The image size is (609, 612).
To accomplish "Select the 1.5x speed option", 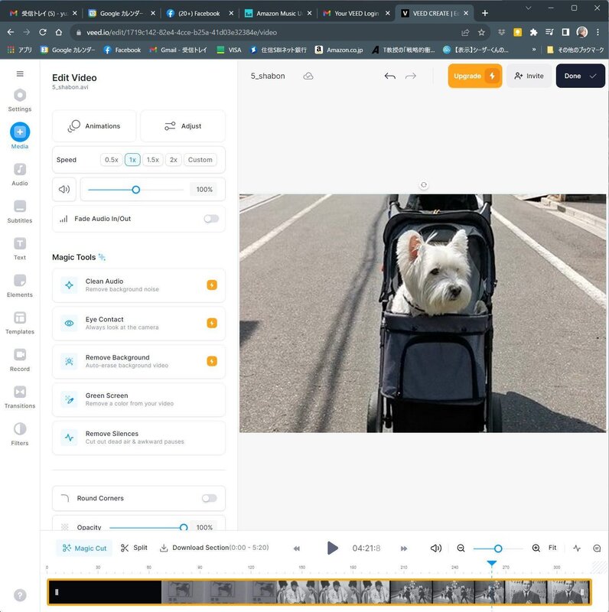I will click(152, 160).
